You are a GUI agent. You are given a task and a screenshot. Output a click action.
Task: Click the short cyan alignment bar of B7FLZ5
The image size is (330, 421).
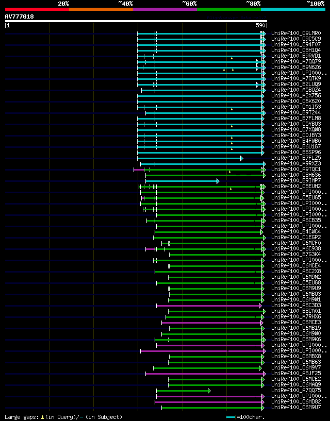(190, 158)
